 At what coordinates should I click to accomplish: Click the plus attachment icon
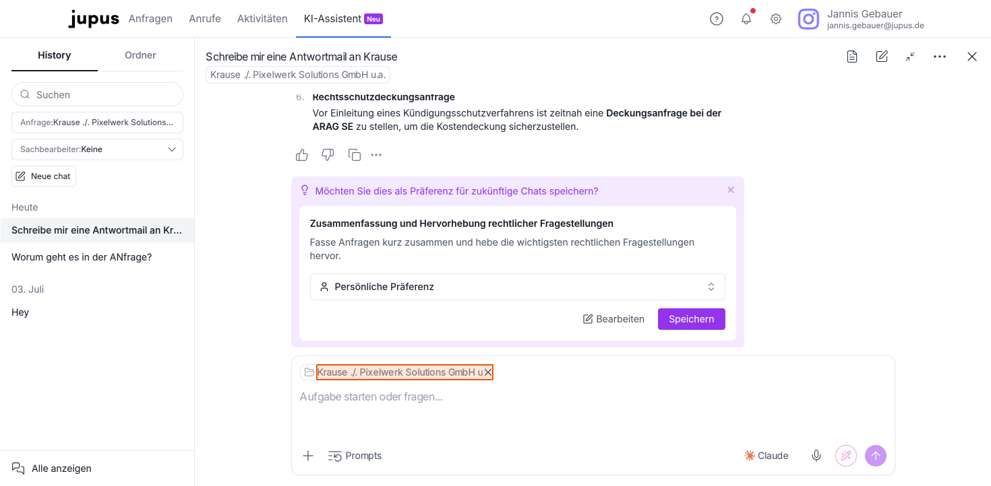pyautogui.click(x=308, y=456)
